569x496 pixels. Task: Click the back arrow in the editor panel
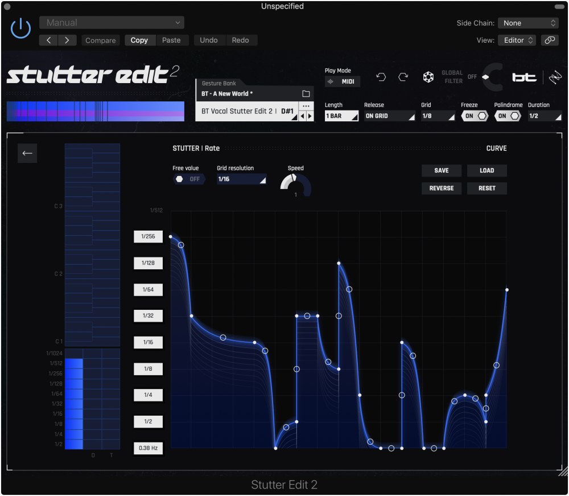(x=27, y=153)
